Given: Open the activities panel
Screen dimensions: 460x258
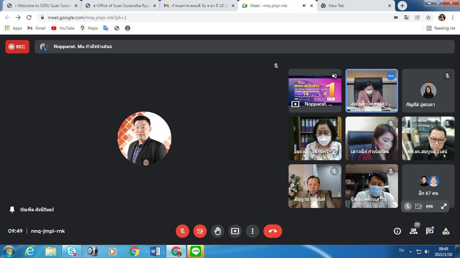Looking at the screenshot, I should (x=446, y=231).
